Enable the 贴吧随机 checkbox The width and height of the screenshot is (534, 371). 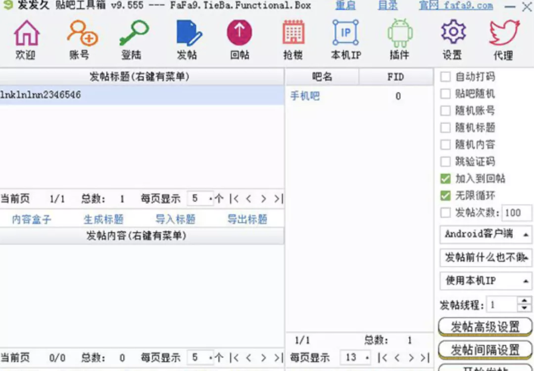pyautogui.click(x=445, y=93)
